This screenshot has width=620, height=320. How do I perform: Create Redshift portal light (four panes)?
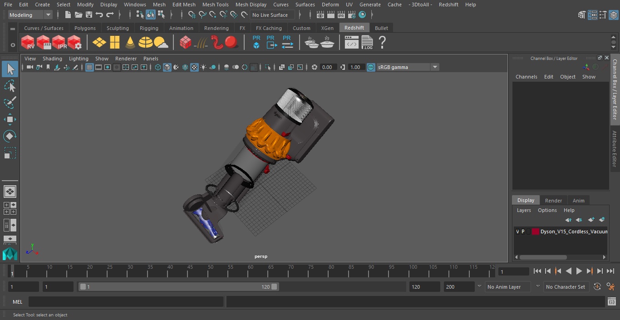click(115, 43)
